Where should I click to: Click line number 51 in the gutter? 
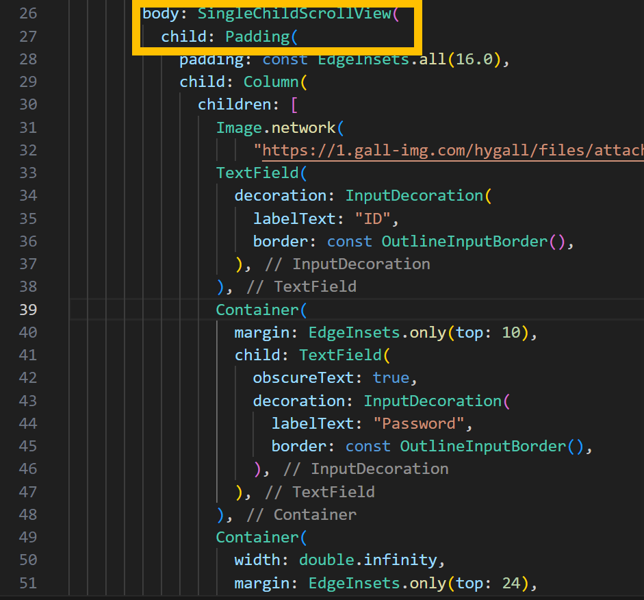pyautogui.click(x=28, y=583)
